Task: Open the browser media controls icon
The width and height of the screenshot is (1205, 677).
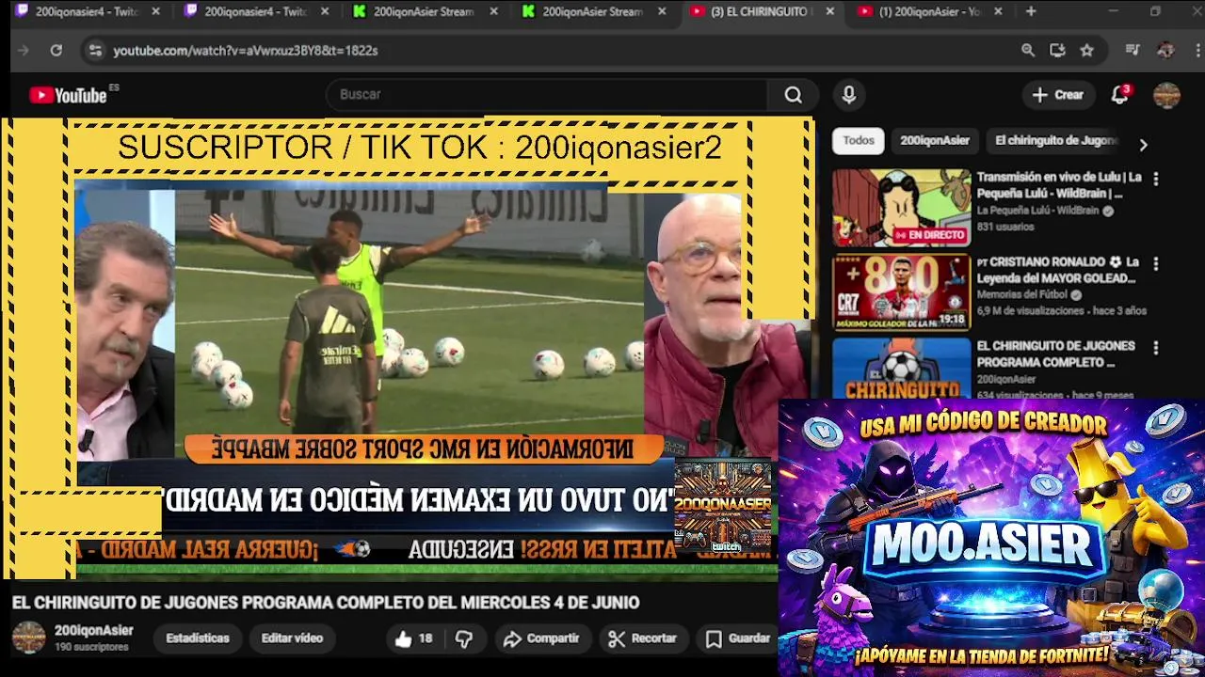Action: [x=1133, y=51]
